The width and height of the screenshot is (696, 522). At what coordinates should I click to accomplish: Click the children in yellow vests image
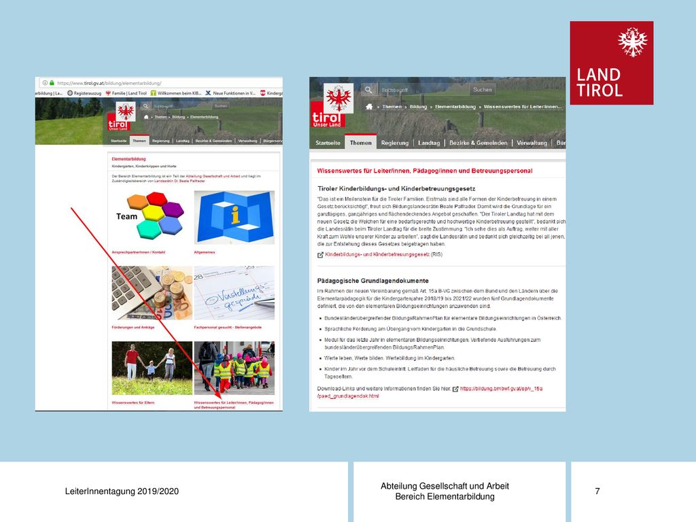pyautogui.click(x=234, y=368)
